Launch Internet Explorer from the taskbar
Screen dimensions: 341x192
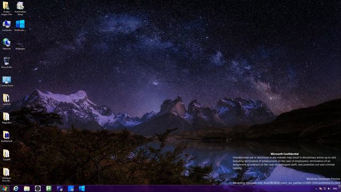pyautogui.click(x=15, y=188)
